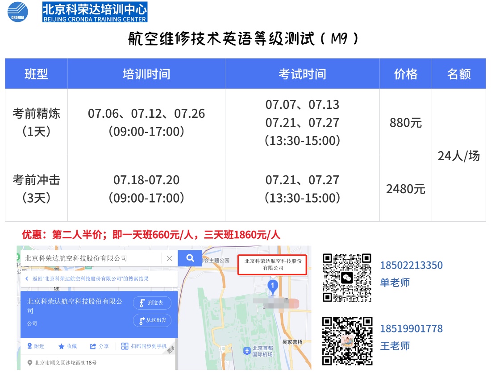491x373 pixels.
Task: Click the 班型 column header
Action: [x=36, y=74]
